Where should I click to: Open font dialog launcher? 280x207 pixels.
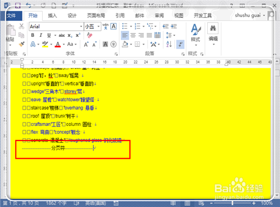click(x=116, y=54)
